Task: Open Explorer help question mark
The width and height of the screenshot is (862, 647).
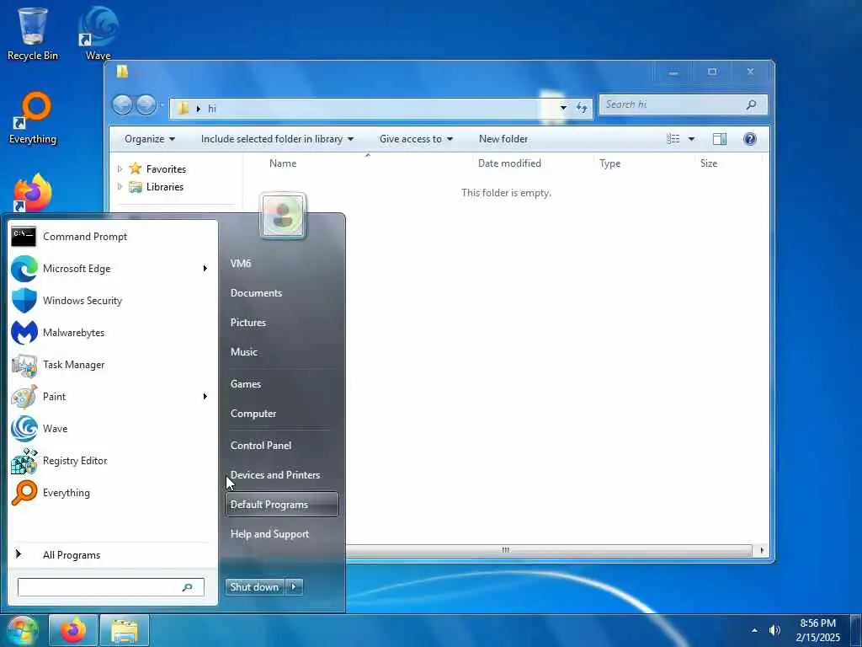Action: pos(750,139)
